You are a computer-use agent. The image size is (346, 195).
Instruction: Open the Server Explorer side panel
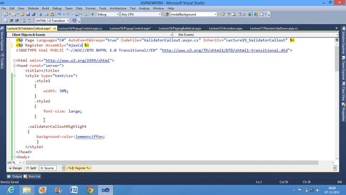click(x=2, y=40)
